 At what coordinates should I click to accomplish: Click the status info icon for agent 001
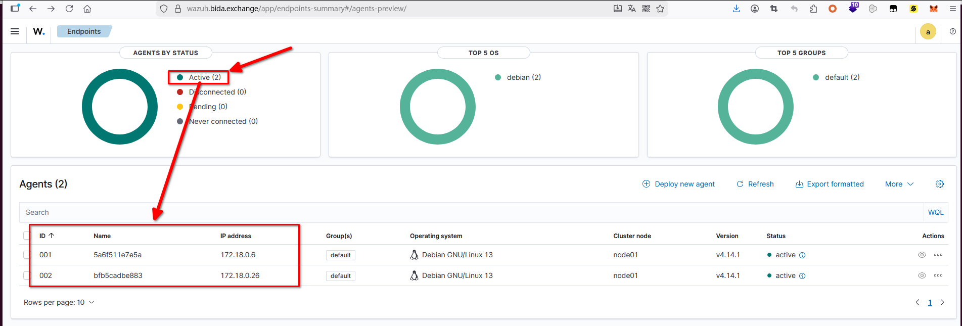(802, 255)
